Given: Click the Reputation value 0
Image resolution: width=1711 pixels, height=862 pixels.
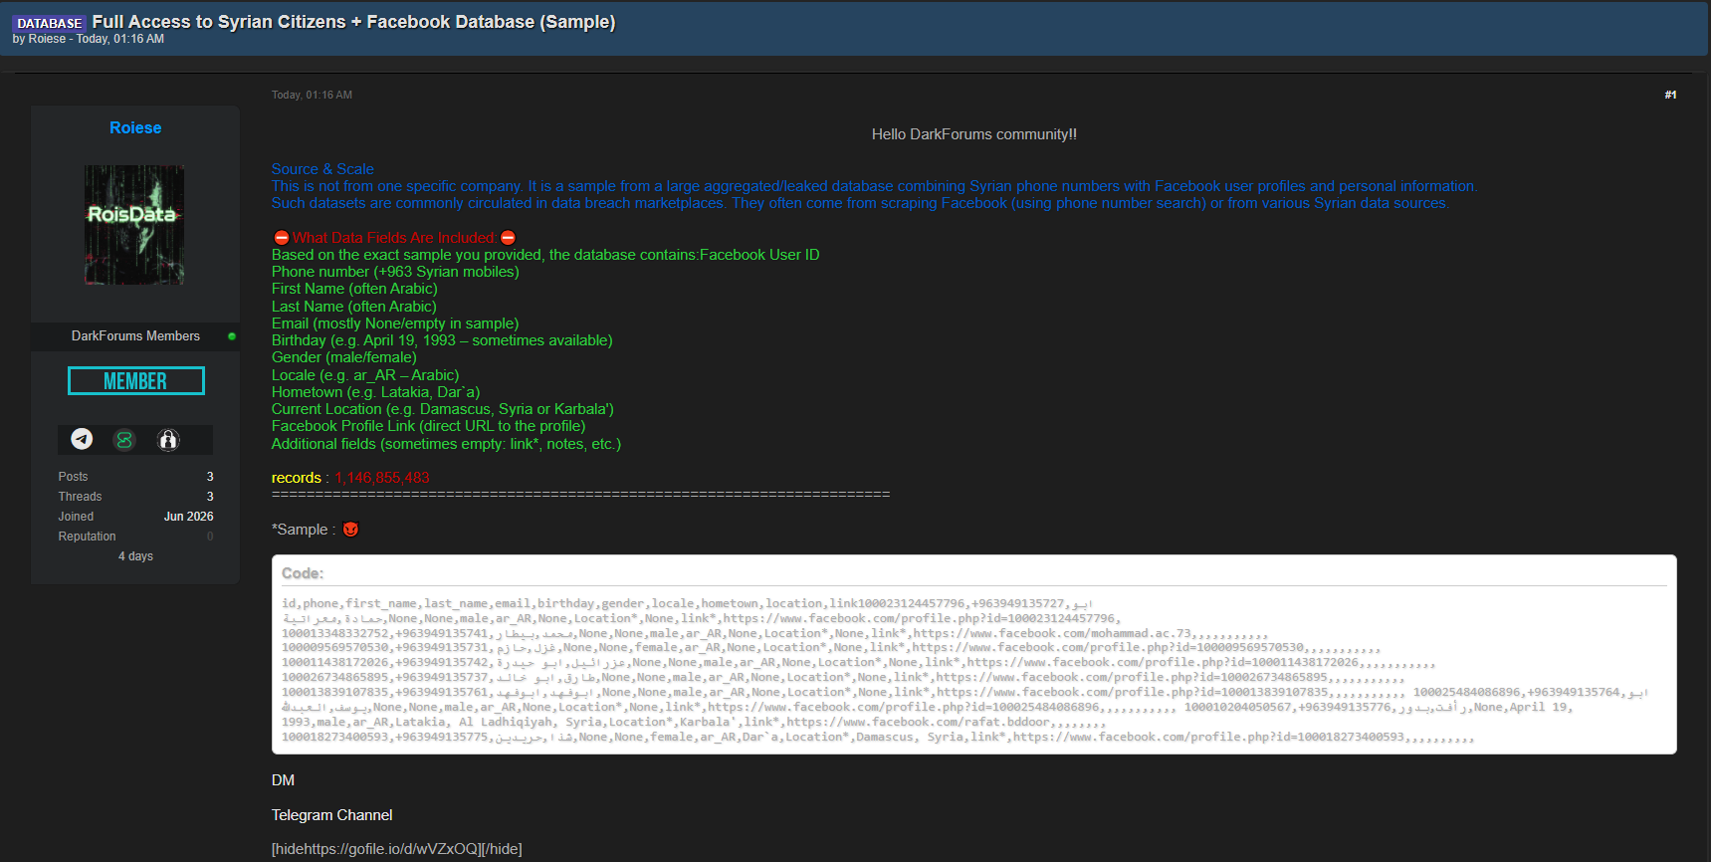Looking at the screenshot, I should 210,537.
